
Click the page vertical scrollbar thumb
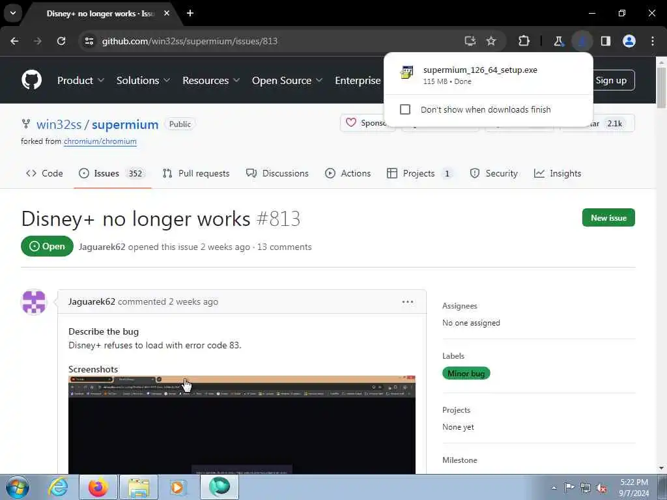click(x=661, y=87)
